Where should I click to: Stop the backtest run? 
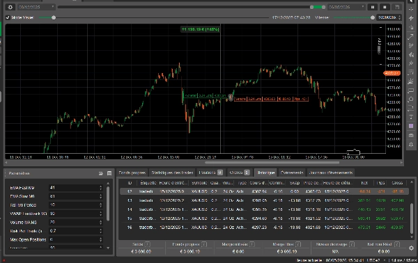pos(385,7)
